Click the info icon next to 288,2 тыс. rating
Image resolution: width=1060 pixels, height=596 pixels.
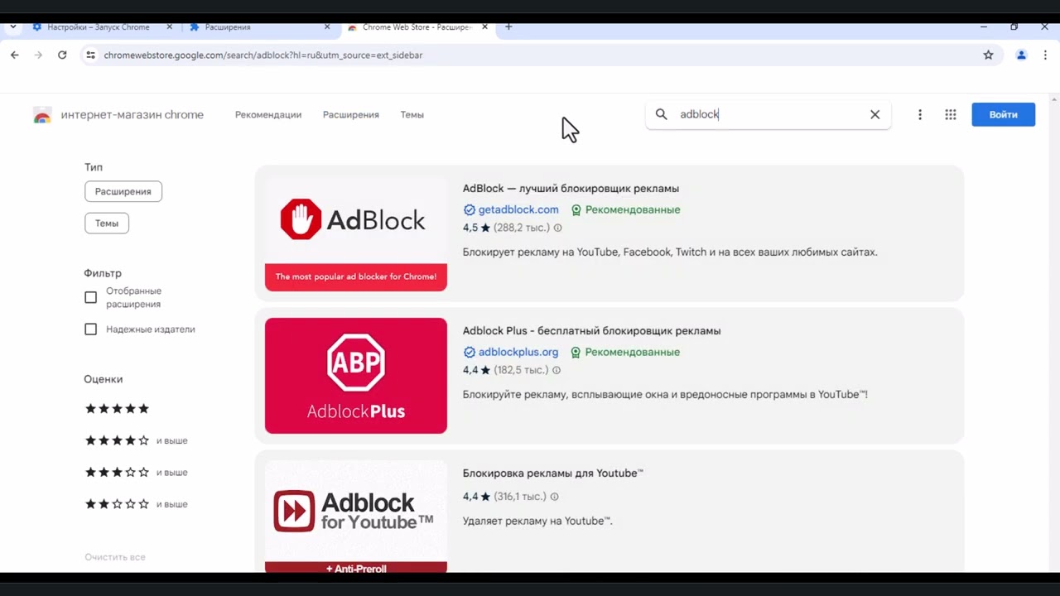(557, 228)
